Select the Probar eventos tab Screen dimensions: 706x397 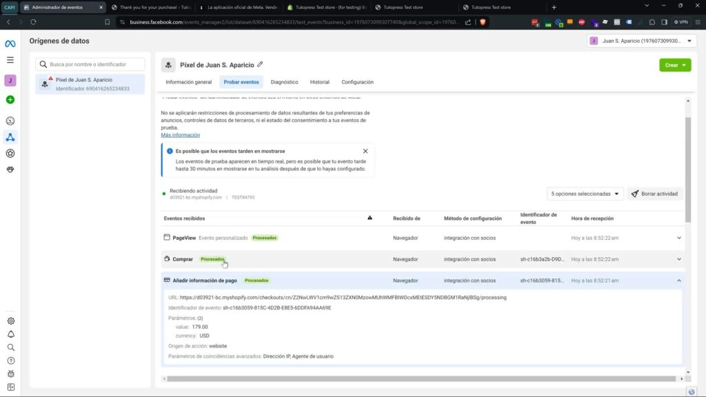pos(241,82)
